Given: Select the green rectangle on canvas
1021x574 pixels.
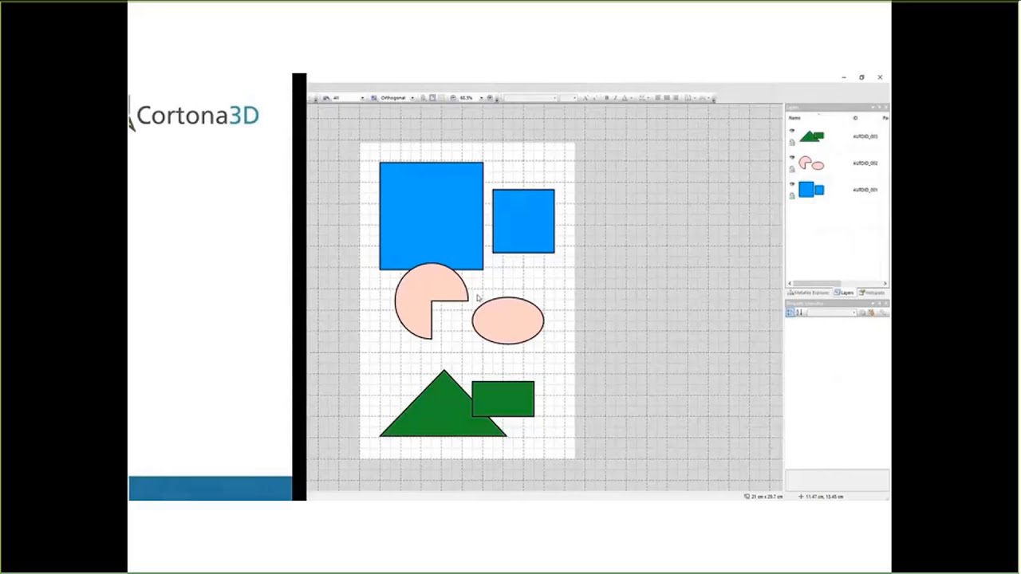Looking at the screenshot, I should coord(503,399).
